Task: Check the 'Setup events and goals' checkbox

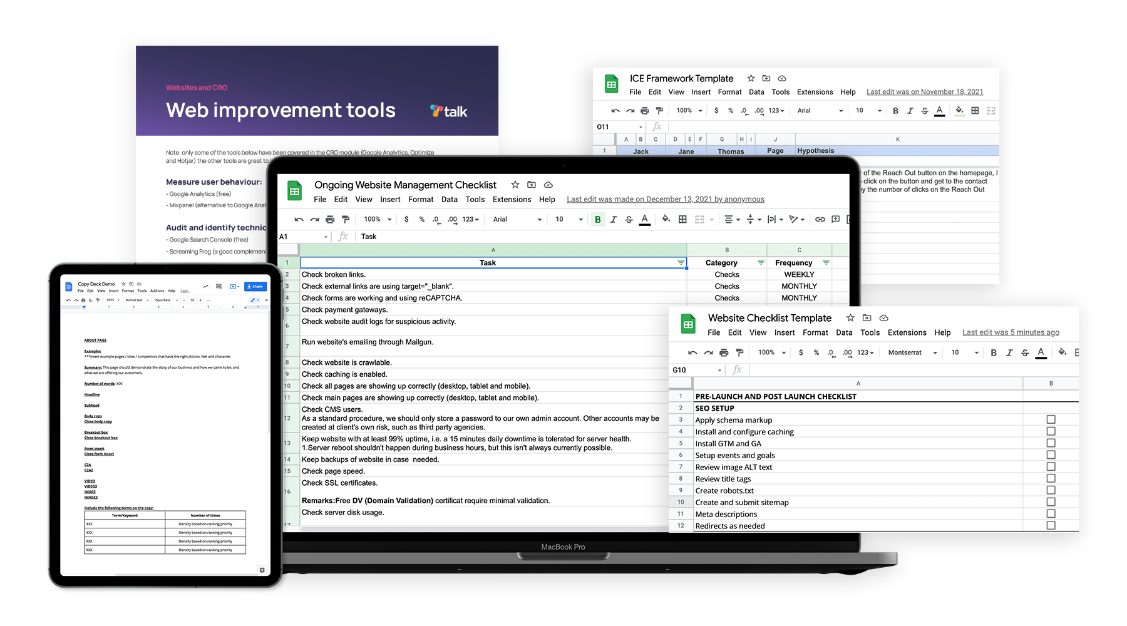Action: [x=1051, y=455]
